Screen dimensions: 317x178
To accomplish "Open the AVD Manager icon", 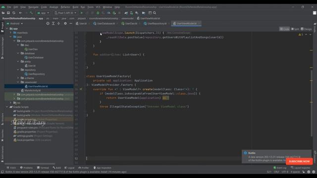I will [x=131, y=13].
